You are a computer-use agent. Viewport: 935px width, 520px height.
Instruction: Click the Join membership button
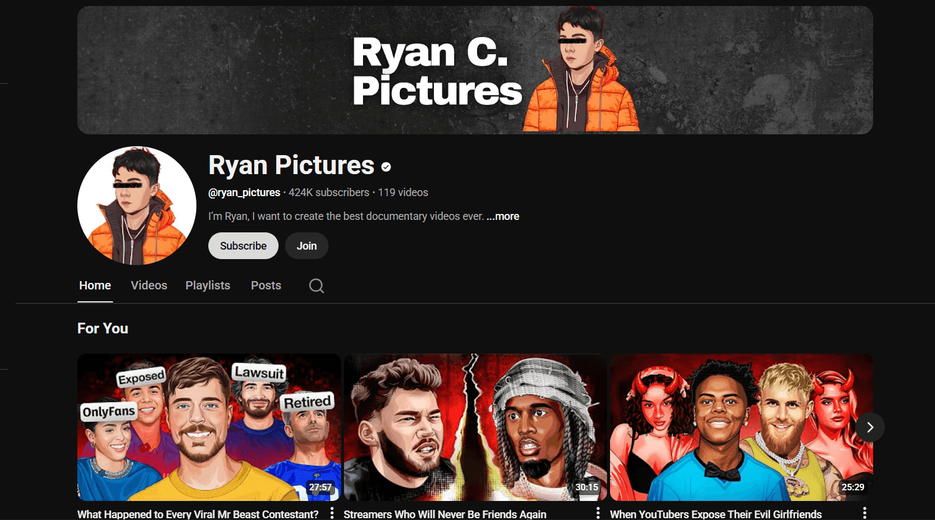pyautogui.click(x=307, y=245)
